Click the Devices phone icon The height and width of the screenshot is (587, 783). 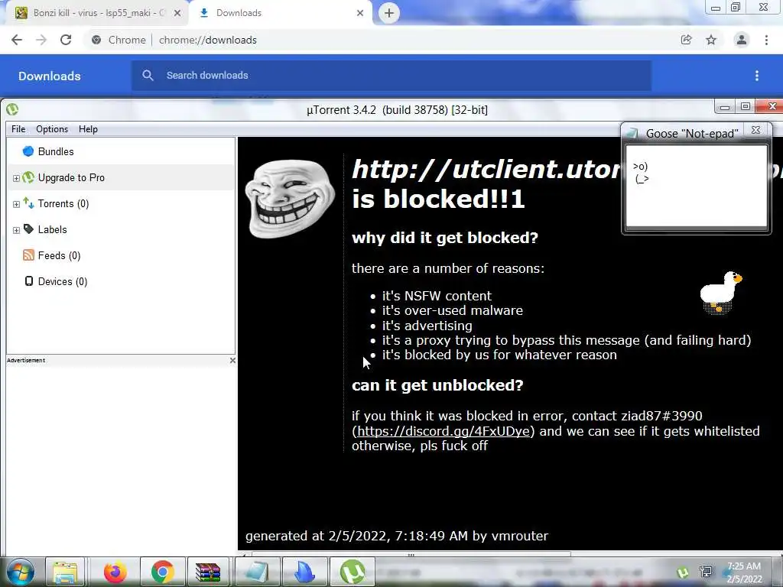(29, 281)
